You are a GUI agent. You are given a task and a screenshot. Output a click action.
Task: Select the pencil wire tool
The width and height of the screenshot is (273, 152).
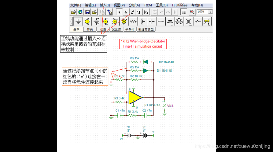pyautogui.click(x=132, y=12)
